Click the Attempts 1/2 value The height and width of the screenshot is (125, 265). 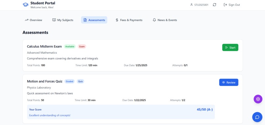tap(183, 100)
